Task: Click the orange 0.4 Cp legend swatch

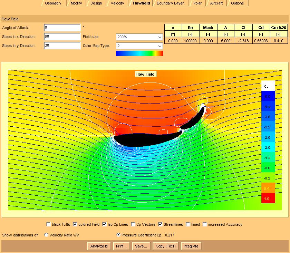Action: click(268, 188)
